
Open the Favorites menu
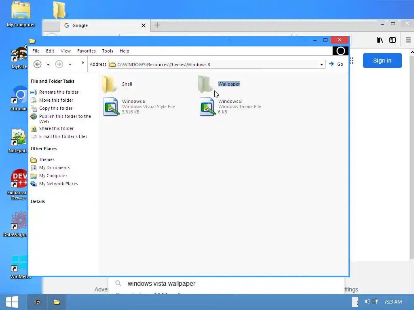pyautogui.click(x=87, y=51)
